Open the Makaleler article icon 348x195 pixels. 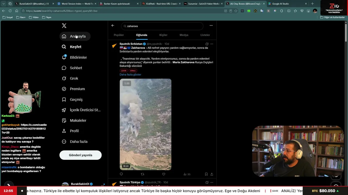point(64,121)
